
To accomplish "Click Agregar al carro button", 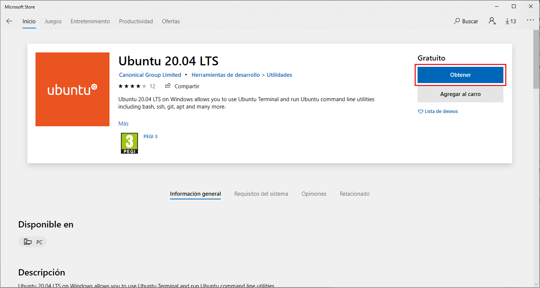I will (460, 94).
